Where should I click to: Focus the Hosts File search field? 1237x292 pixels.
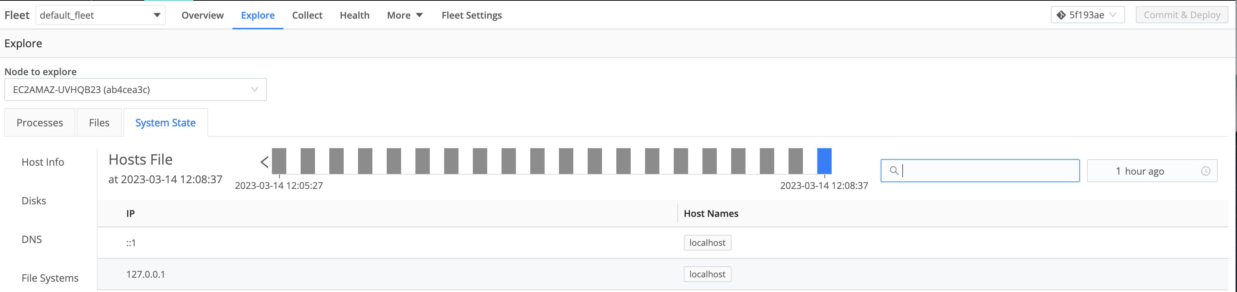click(989, 171)
